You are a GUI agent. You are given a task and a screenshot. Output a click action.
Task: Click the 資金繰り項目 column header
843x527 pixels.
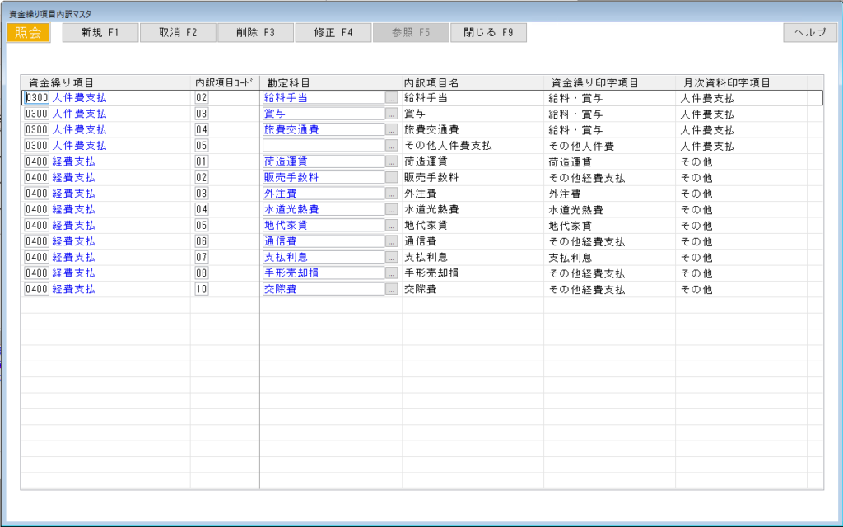click(105, 83)
